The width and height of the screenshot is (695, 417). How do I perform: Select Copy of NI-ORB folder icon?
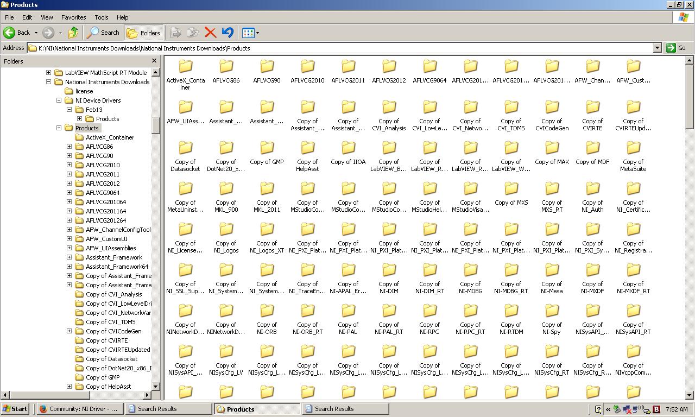tap(267, 311)
